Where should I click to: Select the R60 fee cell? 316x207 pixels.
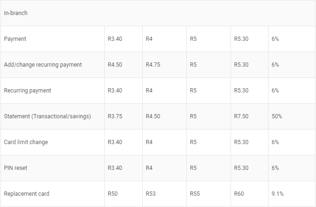click(239, 194)
